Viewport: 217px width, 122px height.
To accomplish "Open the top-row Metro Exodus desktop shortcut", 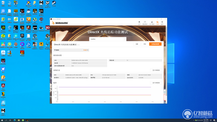I will (x=41, y=4).
